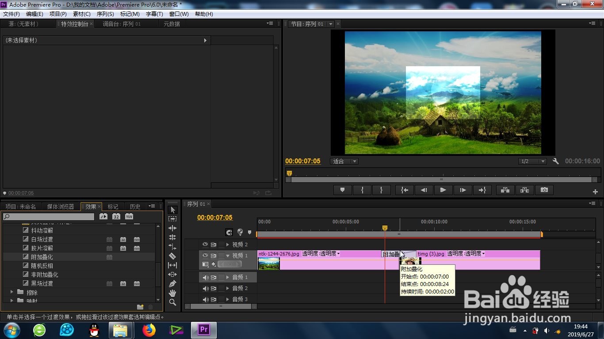Image resolution: width=604 pixels, height=339 pixels.
Task: Expand the 音频 2 track
Action: tap(228, 288)
